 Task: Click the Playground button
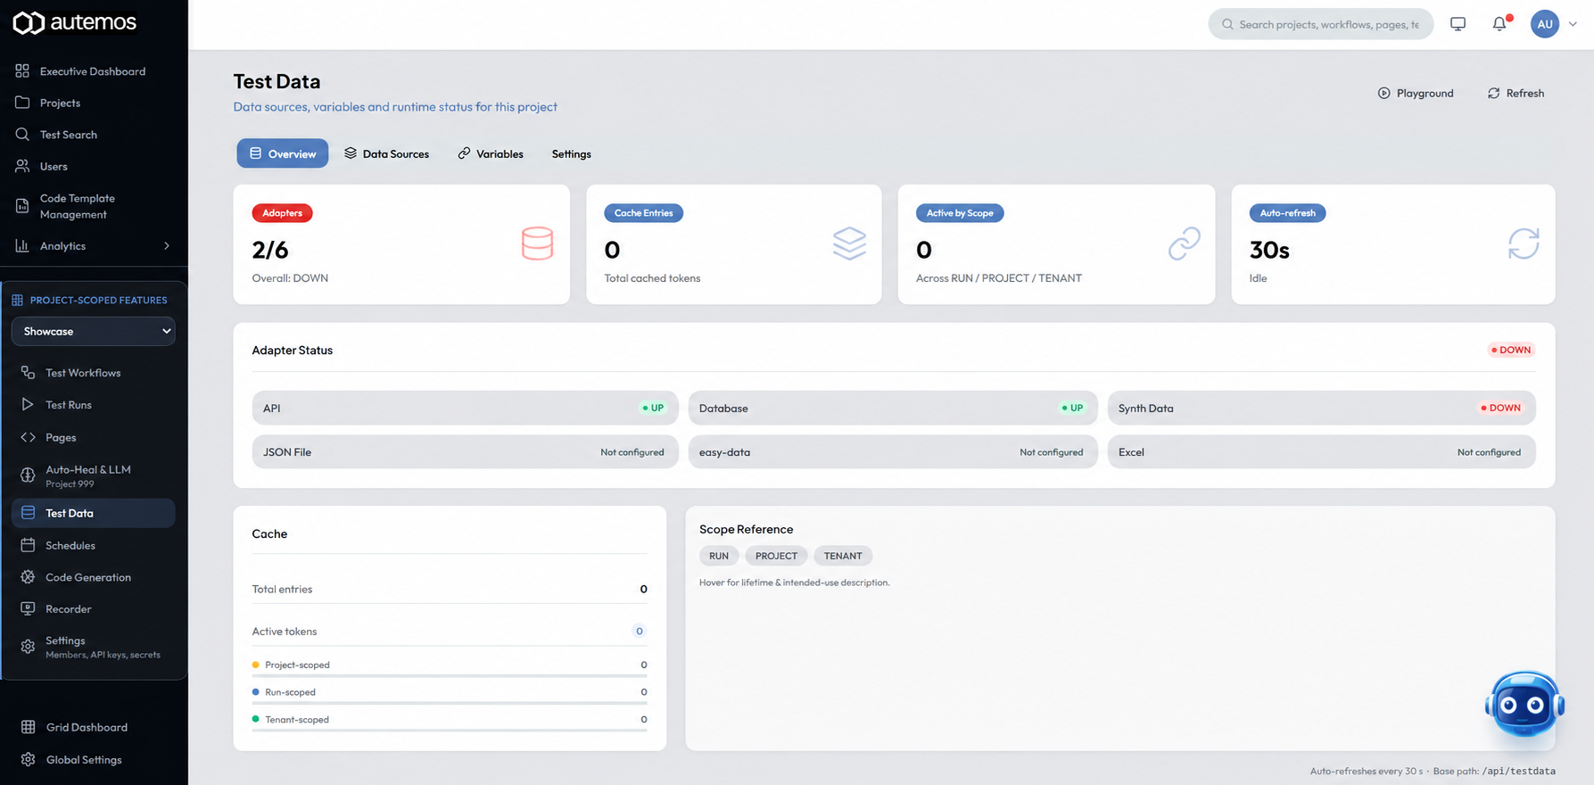click(1416, 93)
